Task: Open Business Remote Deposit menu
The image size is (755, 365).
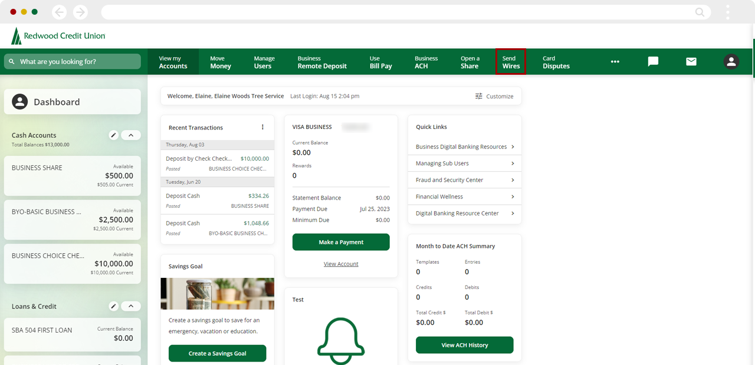Action: coord(322,62)
